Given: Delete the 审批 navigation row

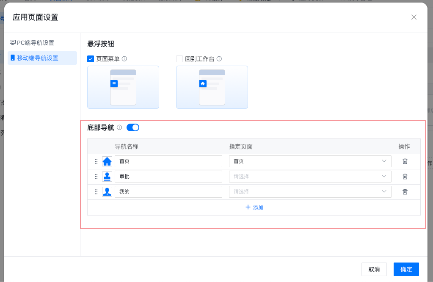Looking at the screenshot, I should point(405,177).
